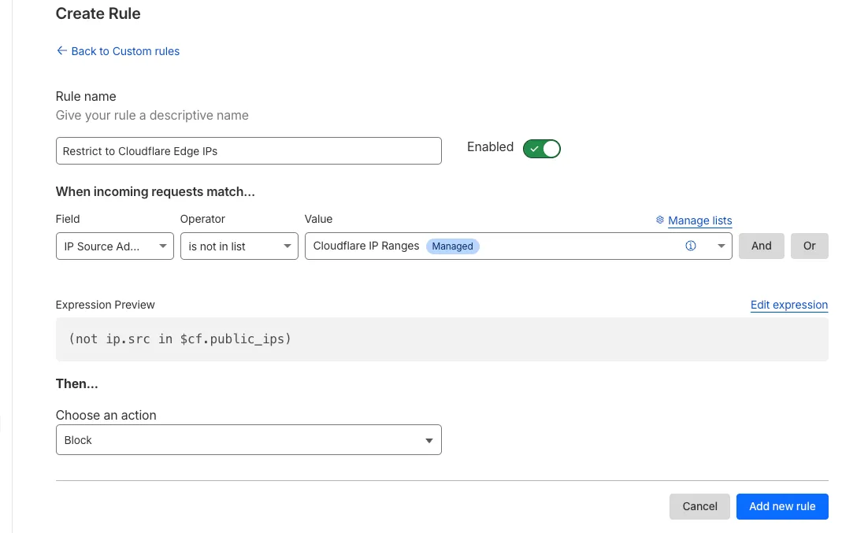Open the Operator dropdown set to 'is not in list'
This screenshot has height=533, width=868.
point(239,246)
